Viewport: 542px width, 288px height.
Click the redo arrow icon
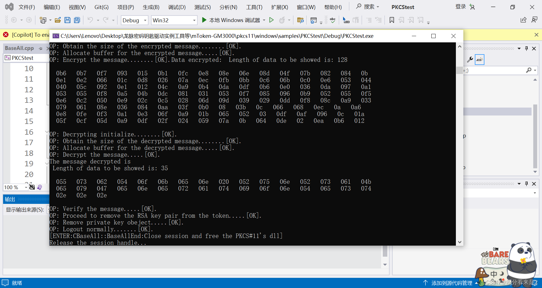tap(106, 20)
